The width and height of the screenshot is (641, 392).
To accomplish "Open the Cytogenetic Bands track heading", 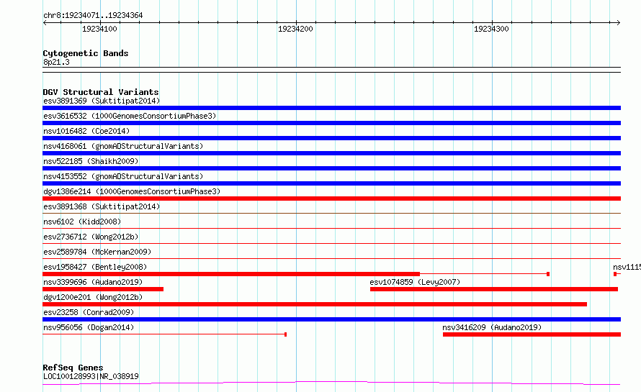I will point(86,53).
